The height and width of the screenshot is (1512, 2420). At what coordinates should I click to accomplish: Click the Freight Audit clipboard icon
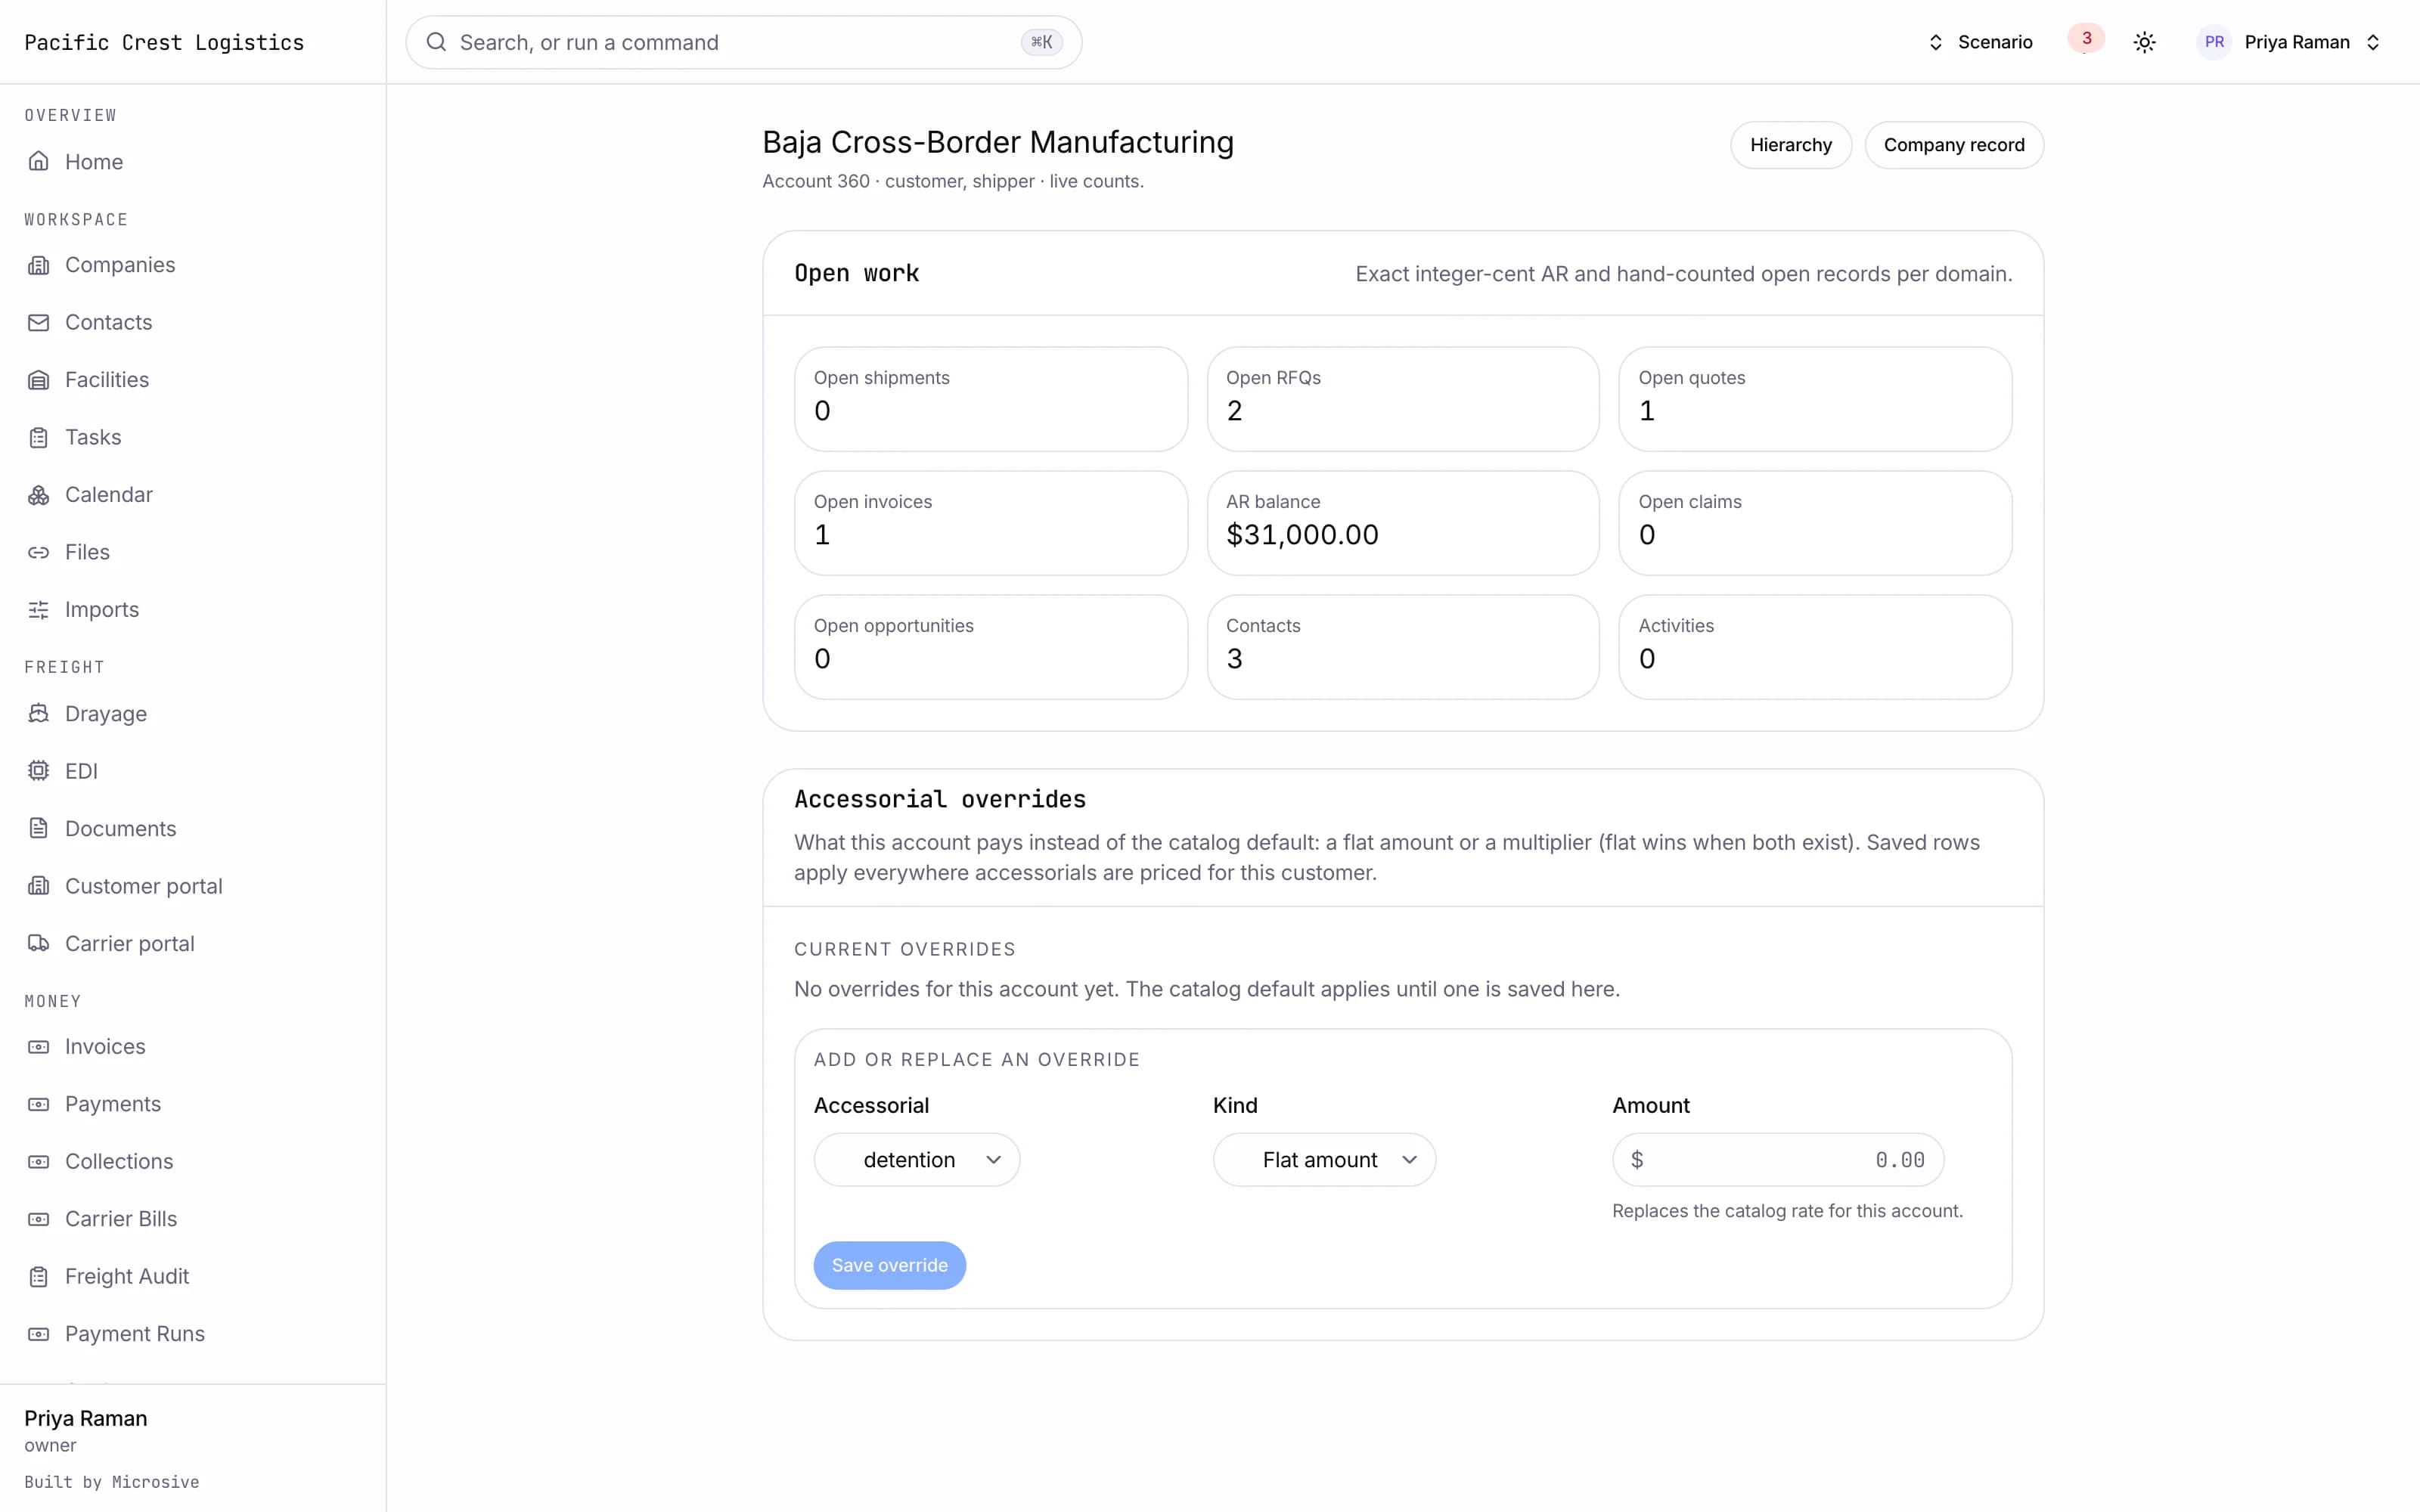click(x=38, y=1277)
